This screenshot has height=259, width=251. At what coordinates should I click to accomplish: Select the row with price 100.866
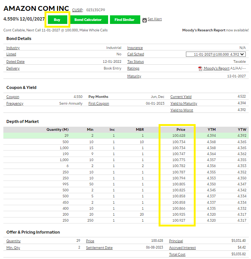point(126,209)
